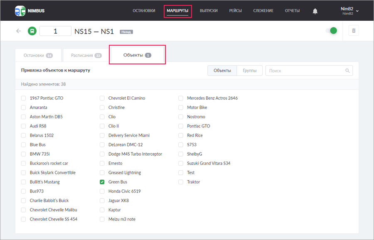This screenshot has height=240, width=374.
Task: Click the route number input field
Action: [55, 31]
